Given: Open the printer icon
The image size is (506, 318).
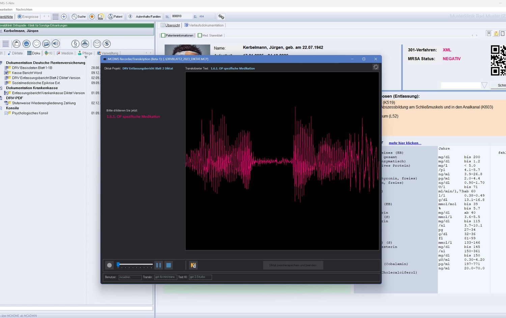Looking at the screenshot, I should (x=85, y=43).
